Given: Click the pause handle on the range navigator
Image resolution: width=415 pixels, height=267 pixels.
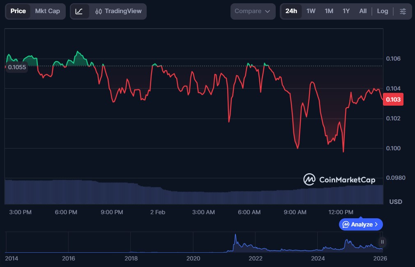Looking at the screenshot, I should tap(382, 242).
